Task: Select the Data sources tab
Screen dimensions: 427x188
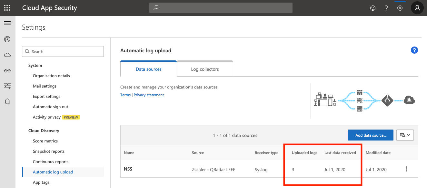Action: tap(149, 69)
